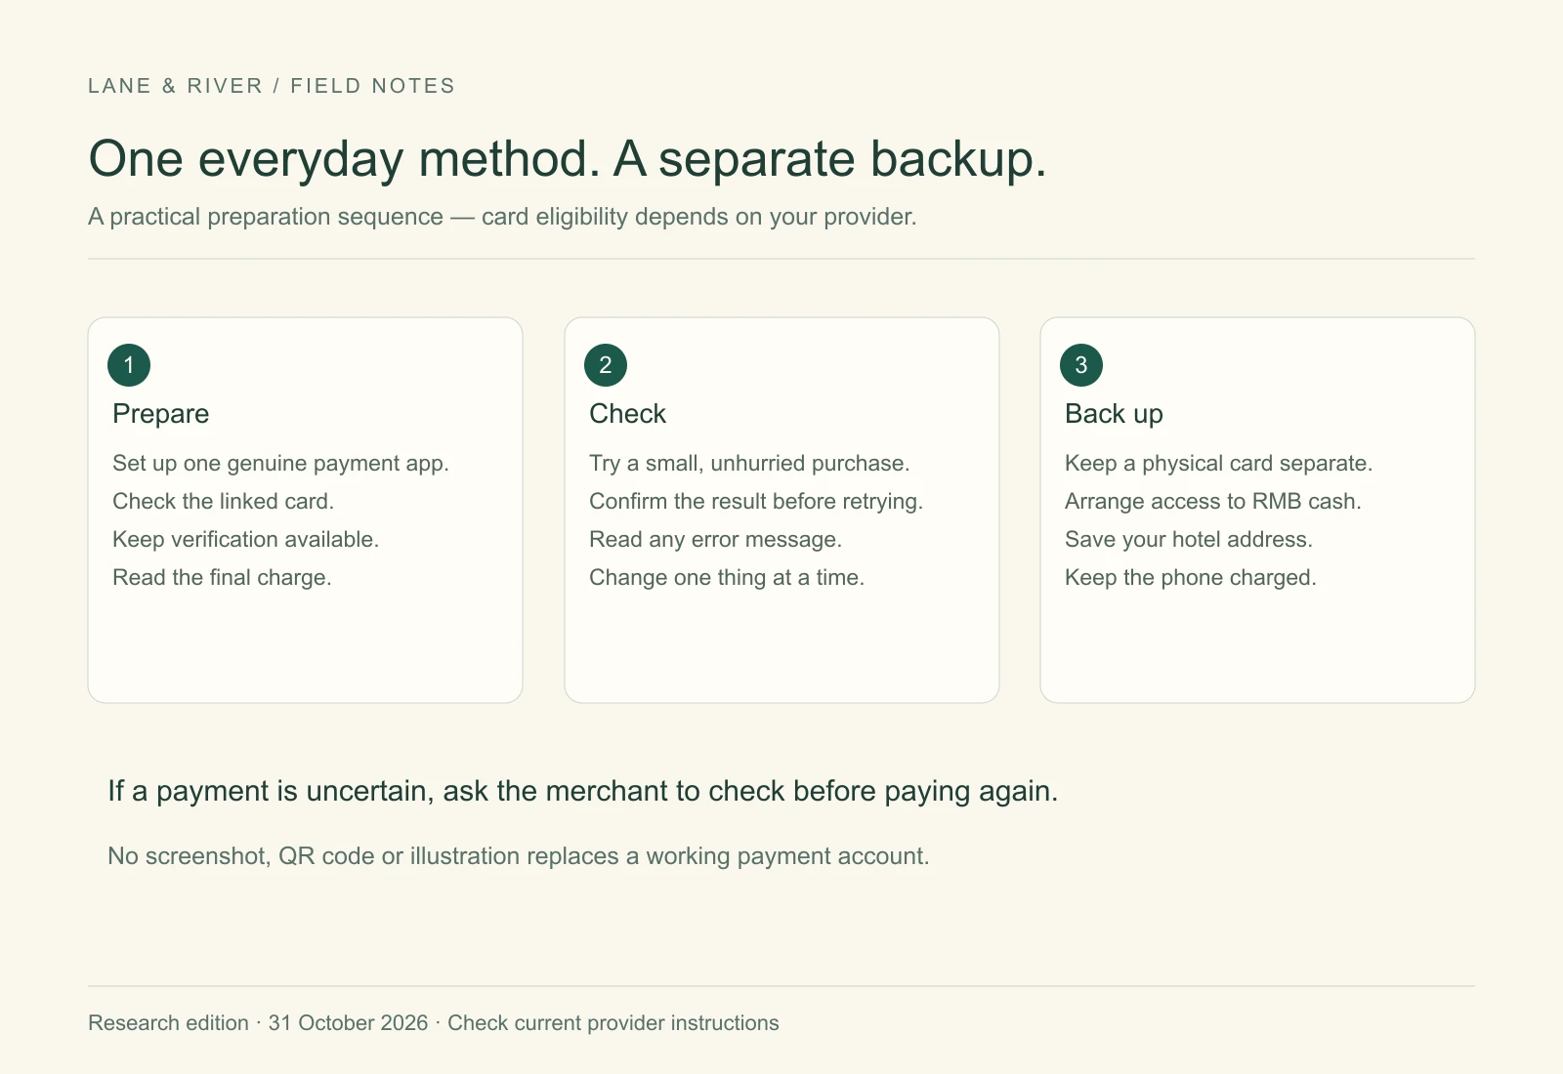The height and width of the screenshot is (1074, 1563).
Task: Click "Set up one genuine payment app."
Action: [281, 464]
